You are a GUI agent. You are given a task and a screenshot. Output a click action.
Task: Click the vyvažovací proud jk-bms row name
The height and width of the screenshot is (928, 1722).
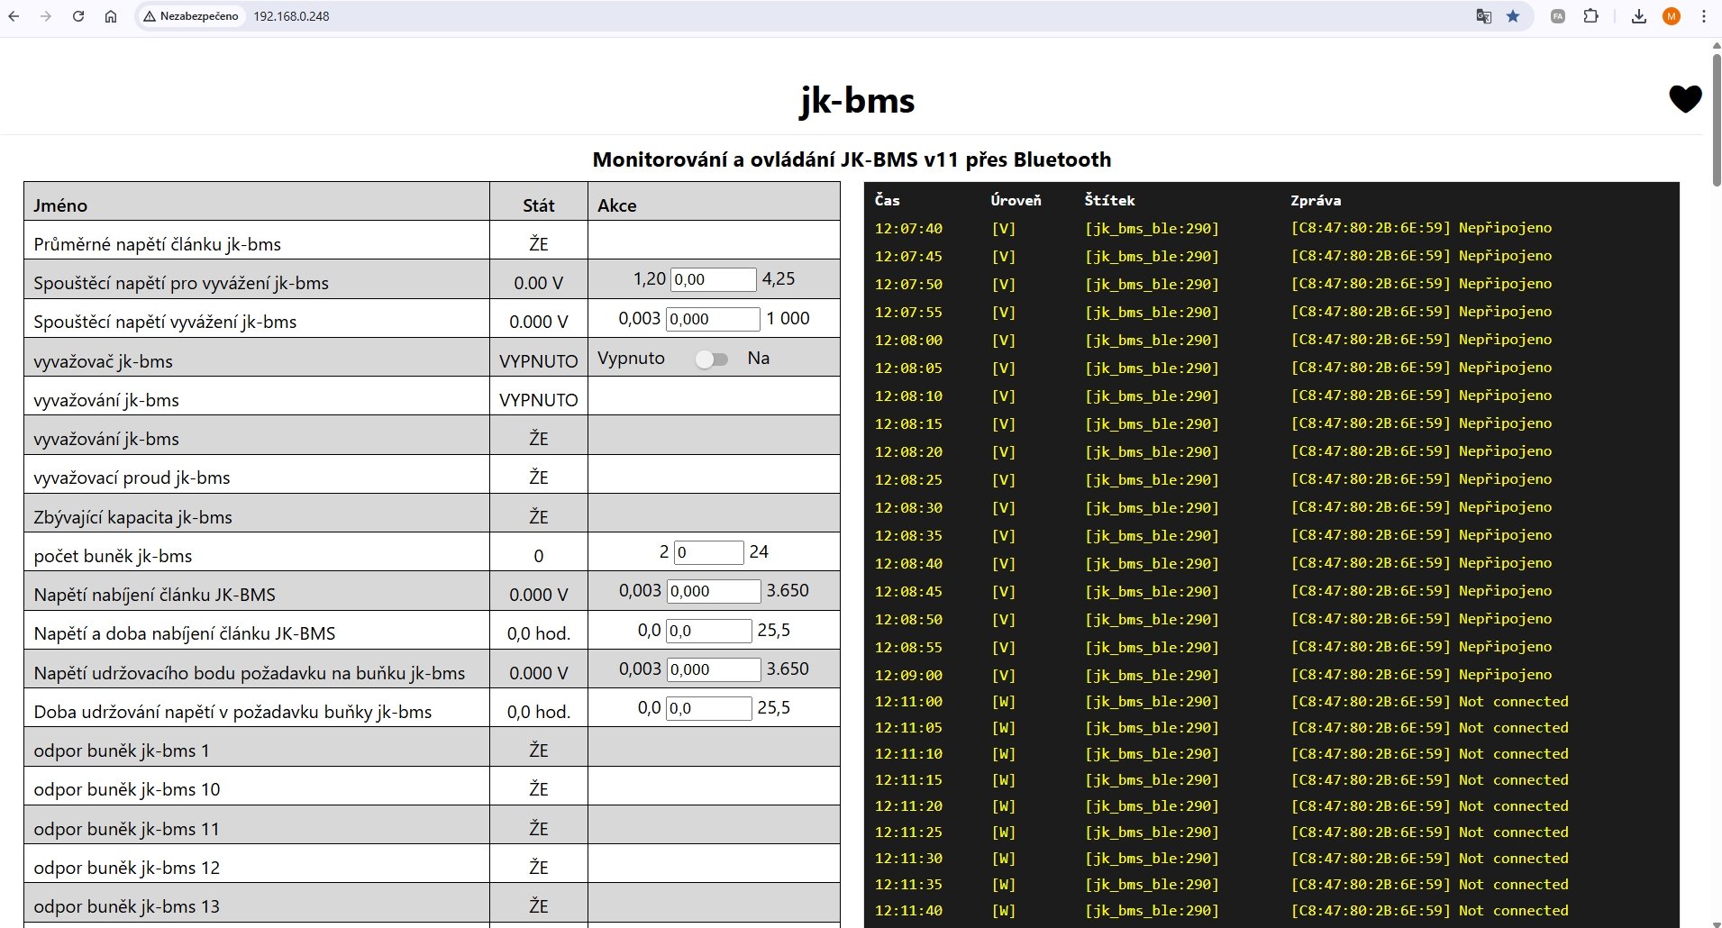coord(132,478)
